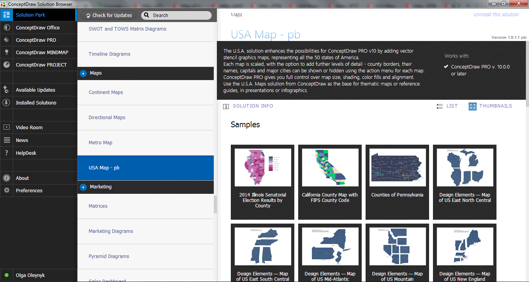
Task: Click the ConceptDraw Office icon
Action: point(6,28)
